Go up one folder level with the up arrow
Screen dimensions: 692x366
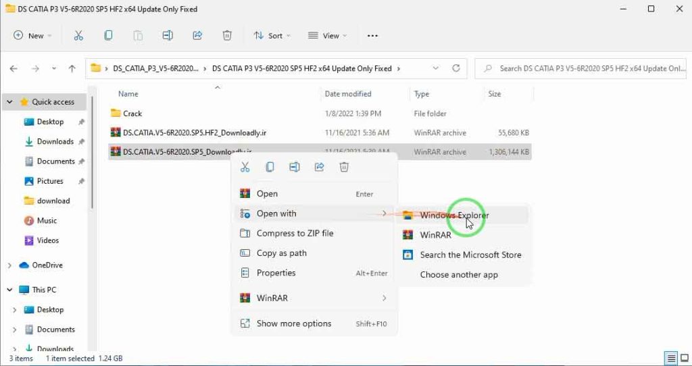(72, 68)
